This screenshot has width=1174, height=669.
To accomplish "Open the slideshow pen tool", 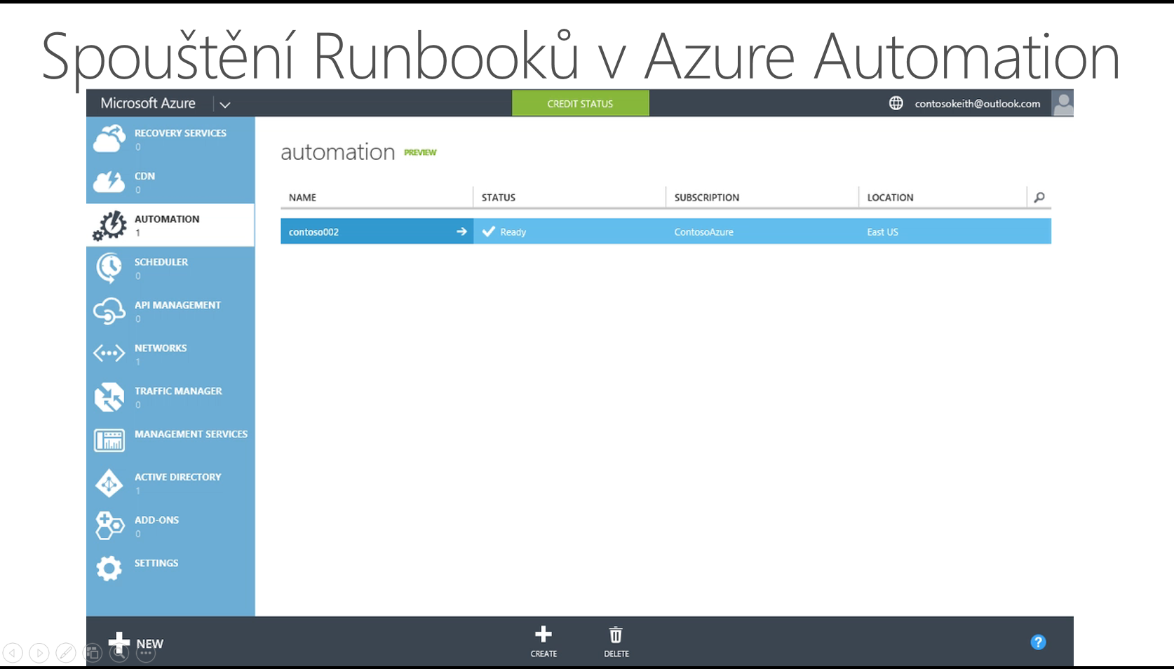I will [x=66, y=653].
